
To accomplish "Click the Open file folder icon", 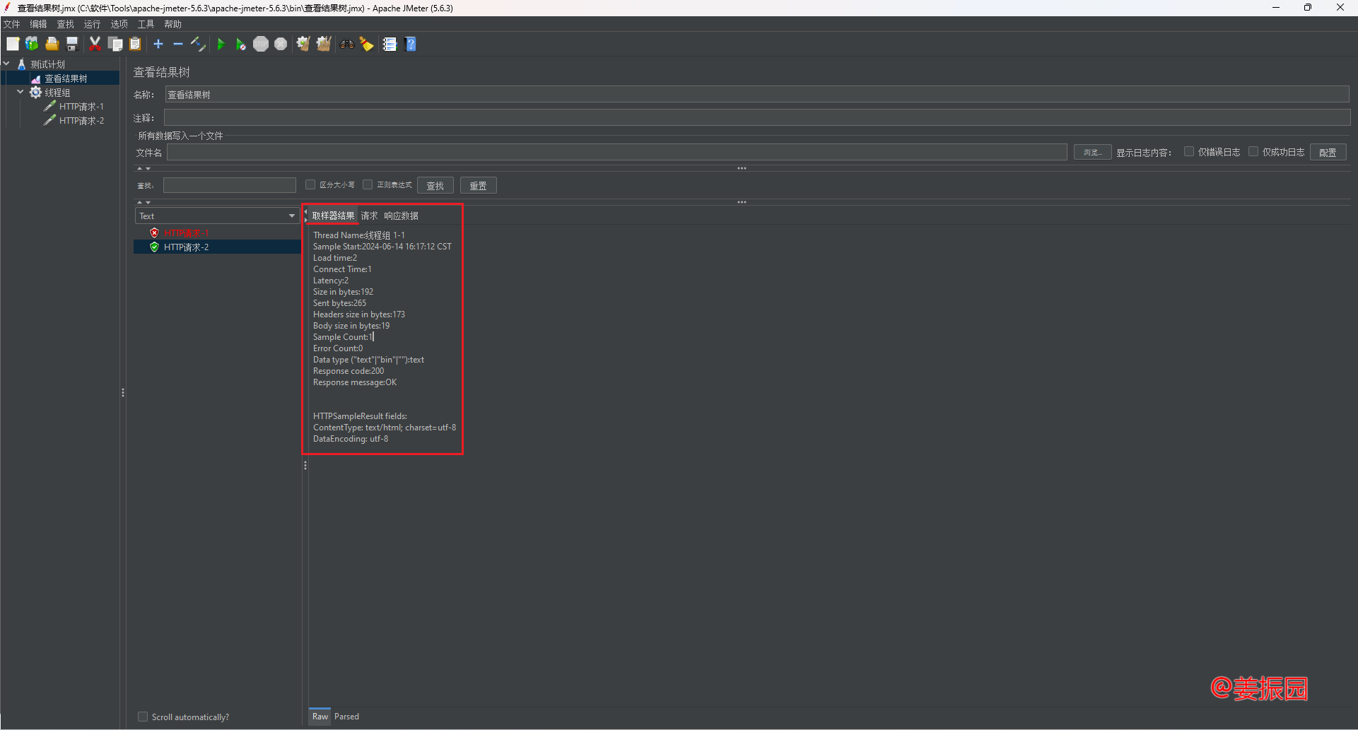I will [x=52, y=44].
